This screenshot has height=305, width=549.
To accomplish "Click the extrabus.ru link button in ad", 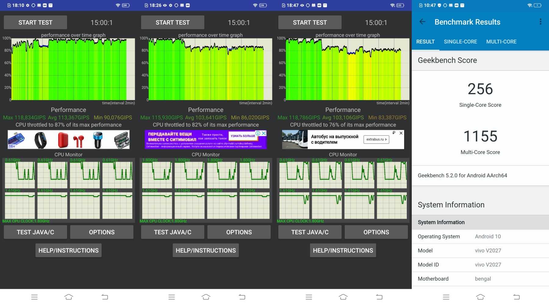I will [x=376, y=139].
